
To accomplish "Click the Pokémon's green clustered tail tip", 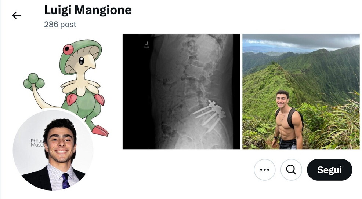I will (x=34, y=81).
